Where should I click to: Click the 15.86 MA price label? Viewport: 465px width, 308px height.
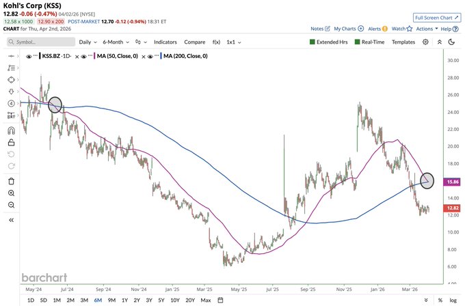pos(452,182)
